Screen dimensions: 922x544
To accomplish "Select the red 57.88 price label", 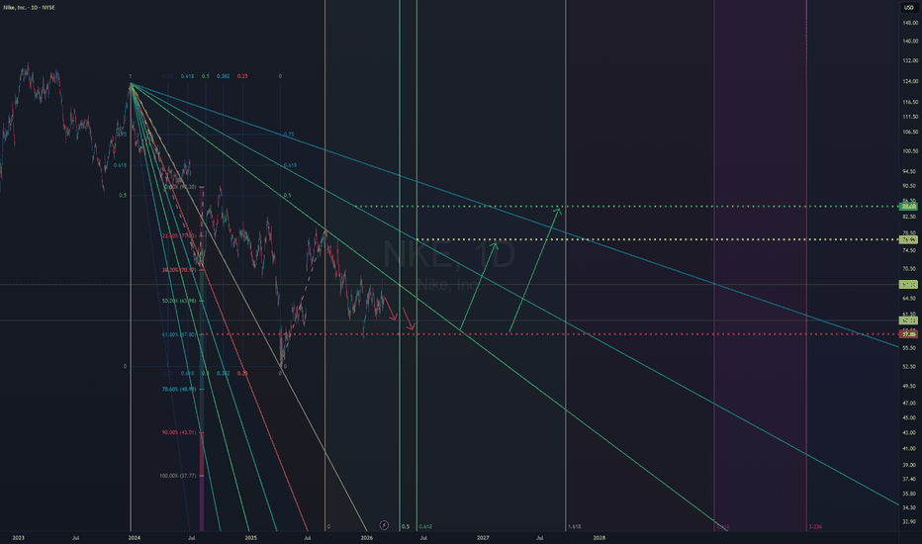I will 908,335.
